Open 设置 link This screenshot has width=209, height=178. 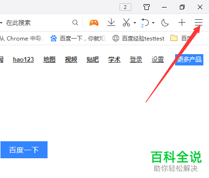(x=158, y=60)
